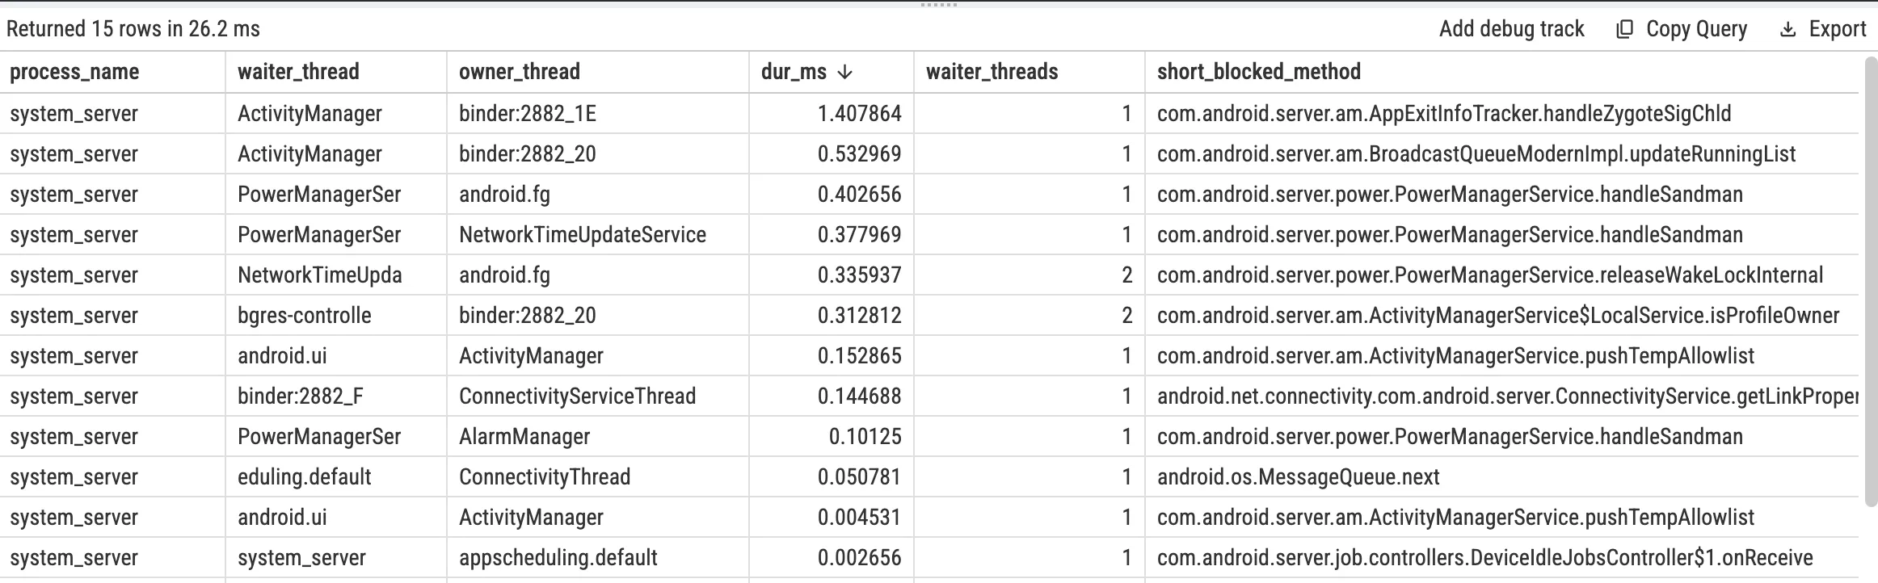Select the android.os.MessageQueue.next method cell
This screenshot has width=1878, height=583.
click(x=1298, y=477)
